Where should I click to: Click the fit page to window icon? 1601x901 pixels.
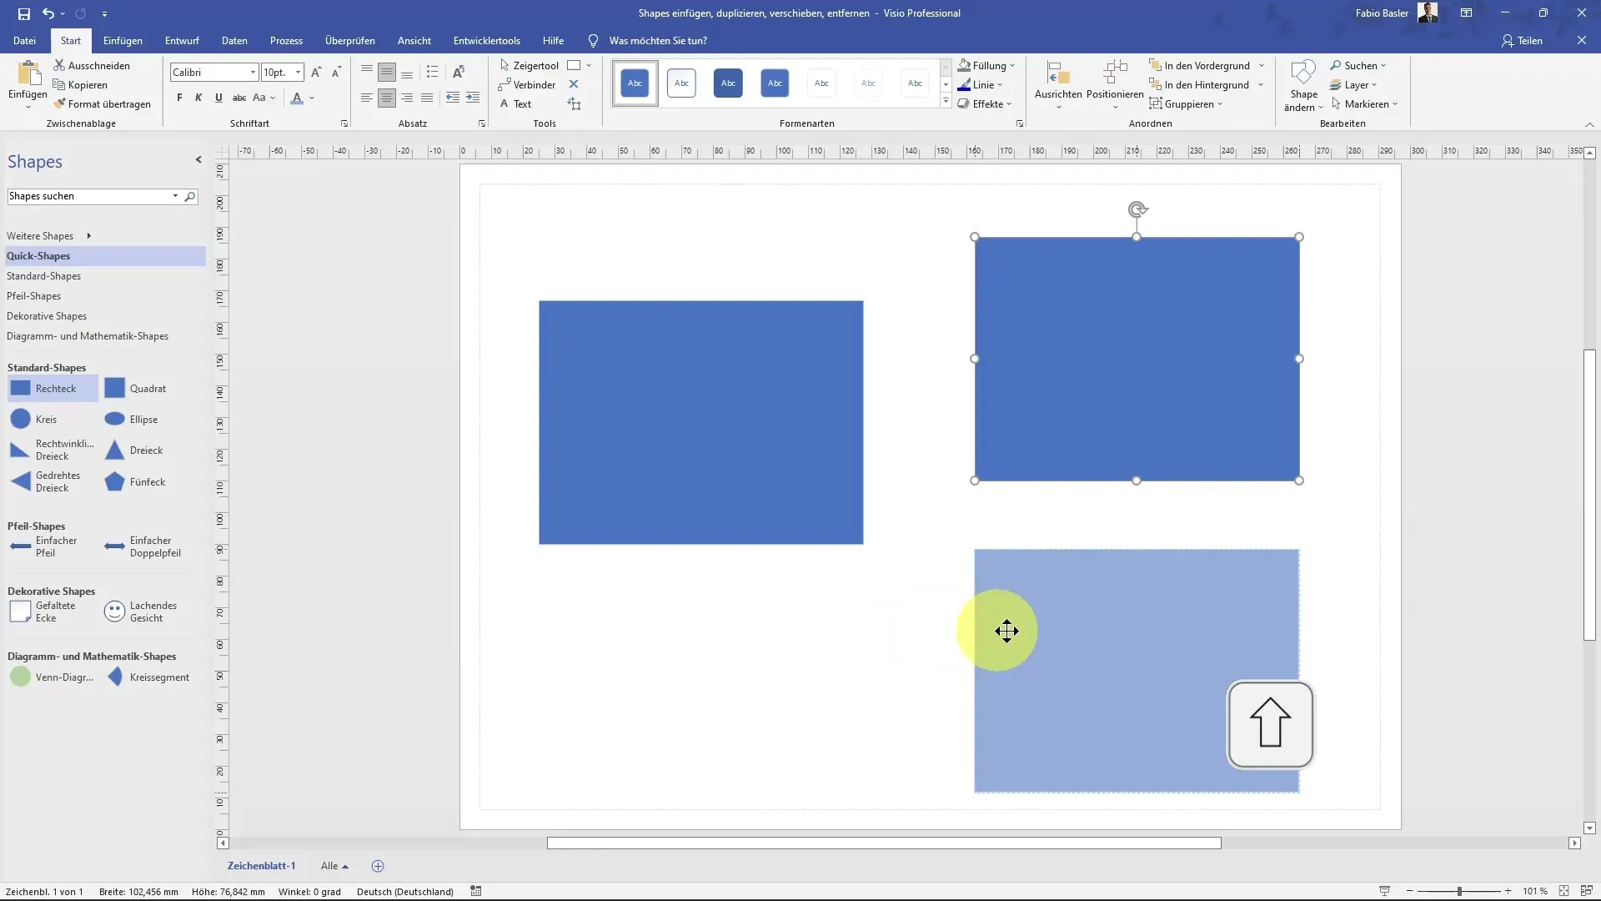pyautogui.click(x=1564, y=891)
